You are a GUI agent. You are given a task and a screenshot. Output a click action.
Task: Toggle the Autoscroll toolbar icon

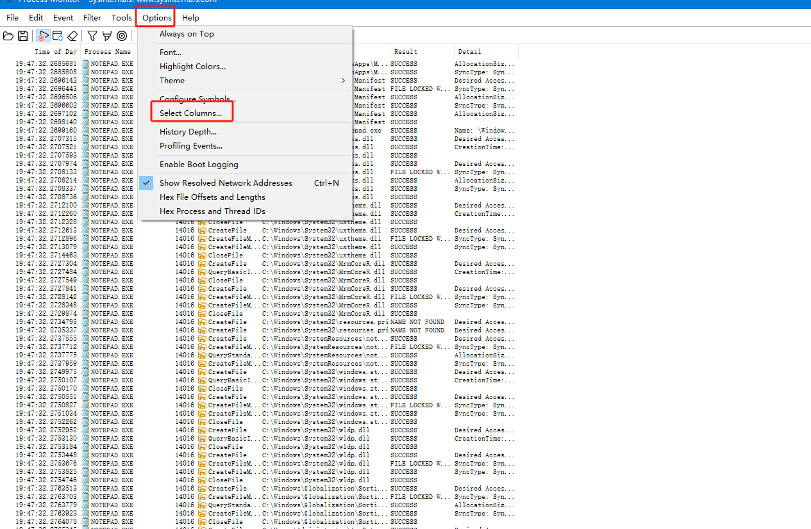click(58, 36)
